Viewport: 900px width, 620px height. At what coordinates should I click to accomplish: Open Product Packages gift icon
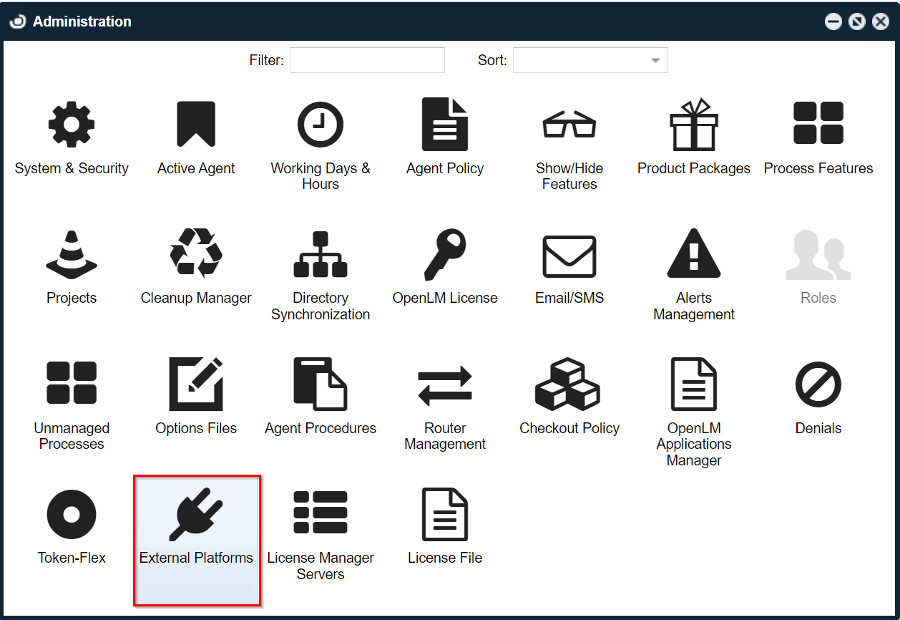693,125
